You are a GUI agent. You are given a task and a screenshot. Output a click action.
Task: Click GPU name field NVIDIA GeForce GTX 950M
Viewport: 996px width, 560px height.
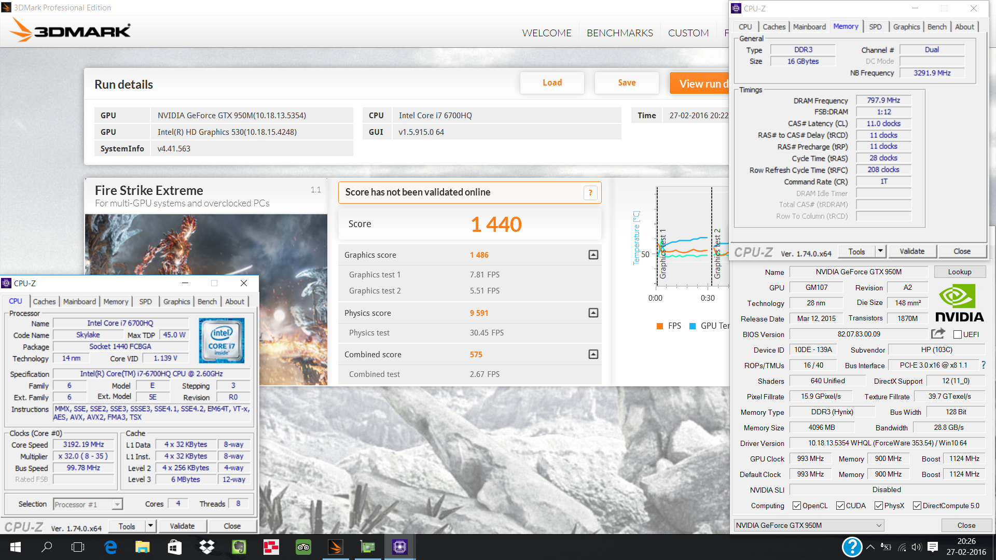(x=859, y=272)
